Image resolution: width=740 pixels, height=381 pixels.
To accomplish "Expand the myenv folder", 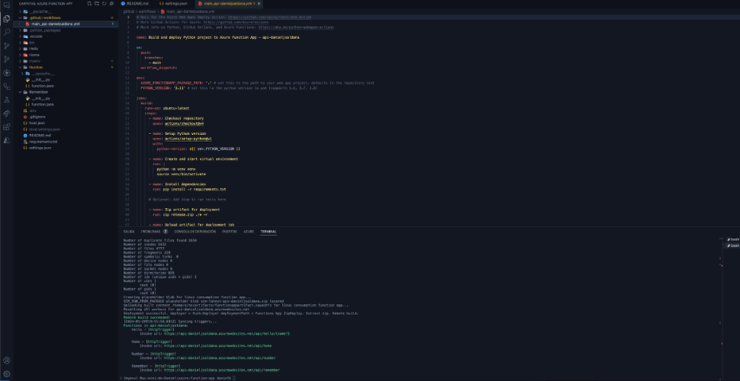I will coord(66,61).
